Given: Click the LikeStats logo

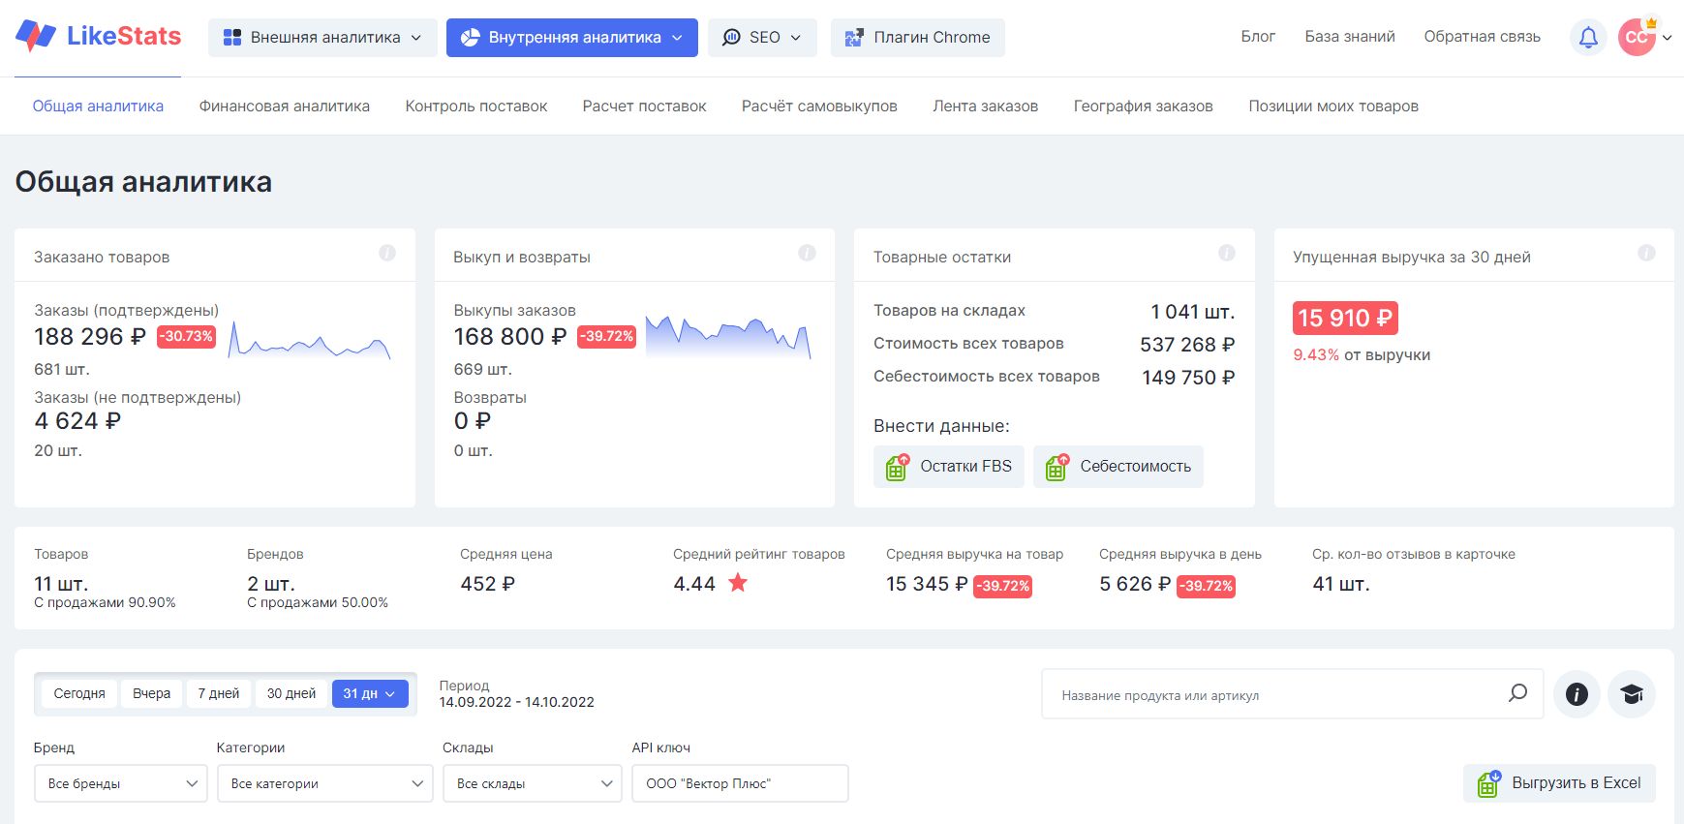Looking at the screenshot, I should [x=99, y=37].
